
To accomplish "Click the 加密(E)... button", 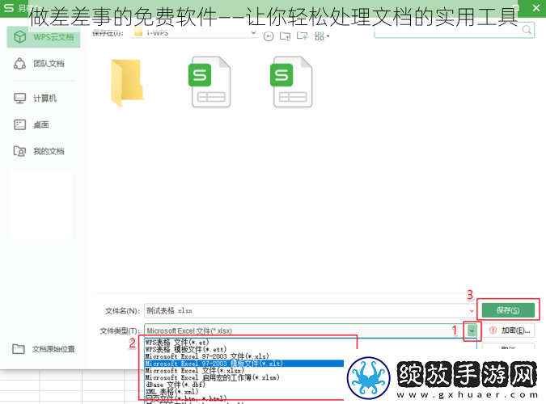I will click(x=509, y=330).
